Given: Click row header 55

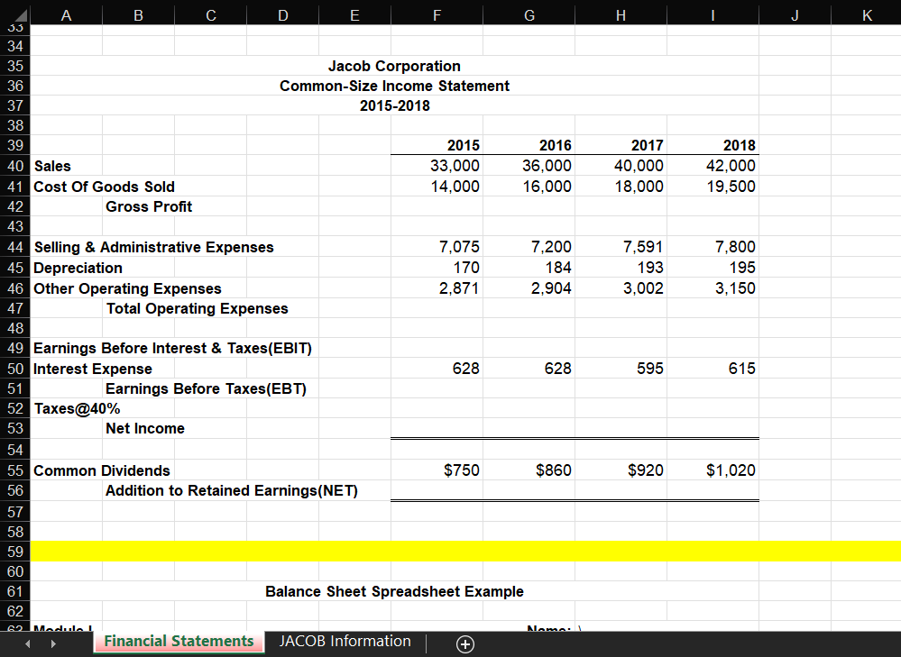Looking at the screenshot, I should (x=15, y=470).
